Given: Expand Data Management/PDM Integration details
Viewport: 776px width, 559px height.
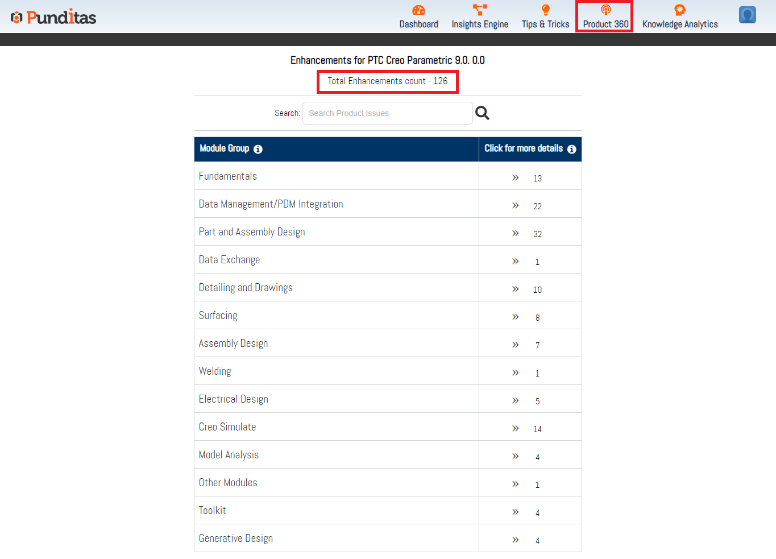Looking at the screenshot, I should point(515,205).
